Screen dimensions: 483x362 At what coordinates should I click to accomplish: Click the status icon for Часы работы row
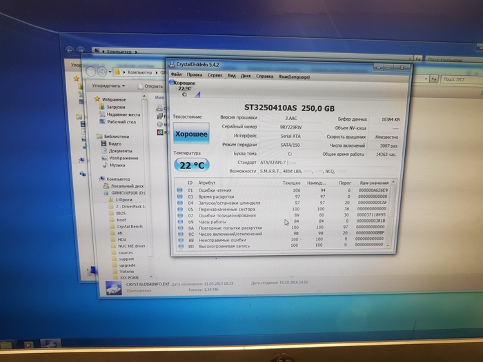click(179, 221)
